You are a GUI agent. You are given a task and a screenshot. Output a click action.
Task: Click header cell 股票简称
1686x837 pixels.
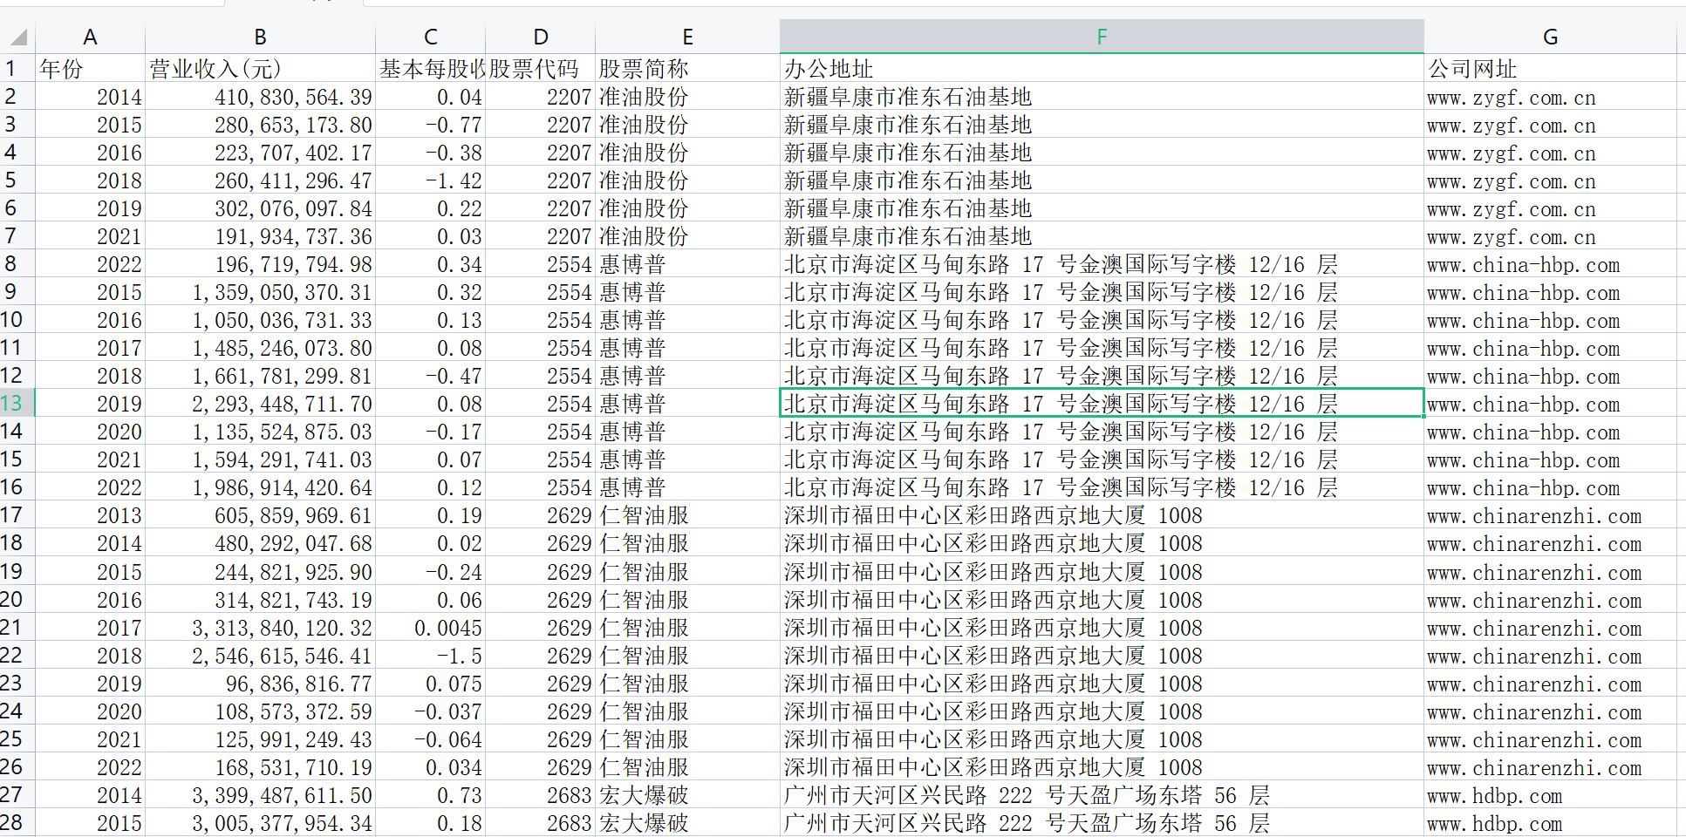pyautogui.click(x=687, y=68)
